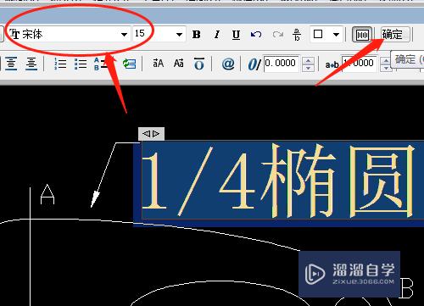The height and width of the screenshot is (306, 424).
Task: Decrease the oblique angle with the down arrow
Action: point(308,68)
